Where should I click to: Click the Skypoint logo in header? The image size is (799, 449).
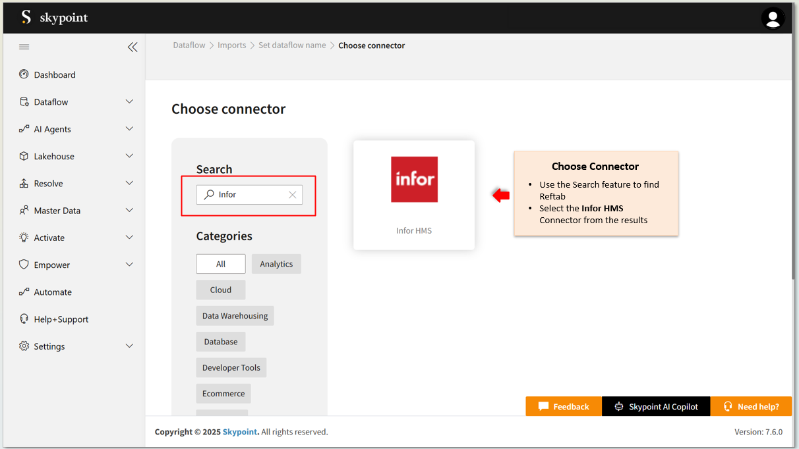(x=54, y=18)
